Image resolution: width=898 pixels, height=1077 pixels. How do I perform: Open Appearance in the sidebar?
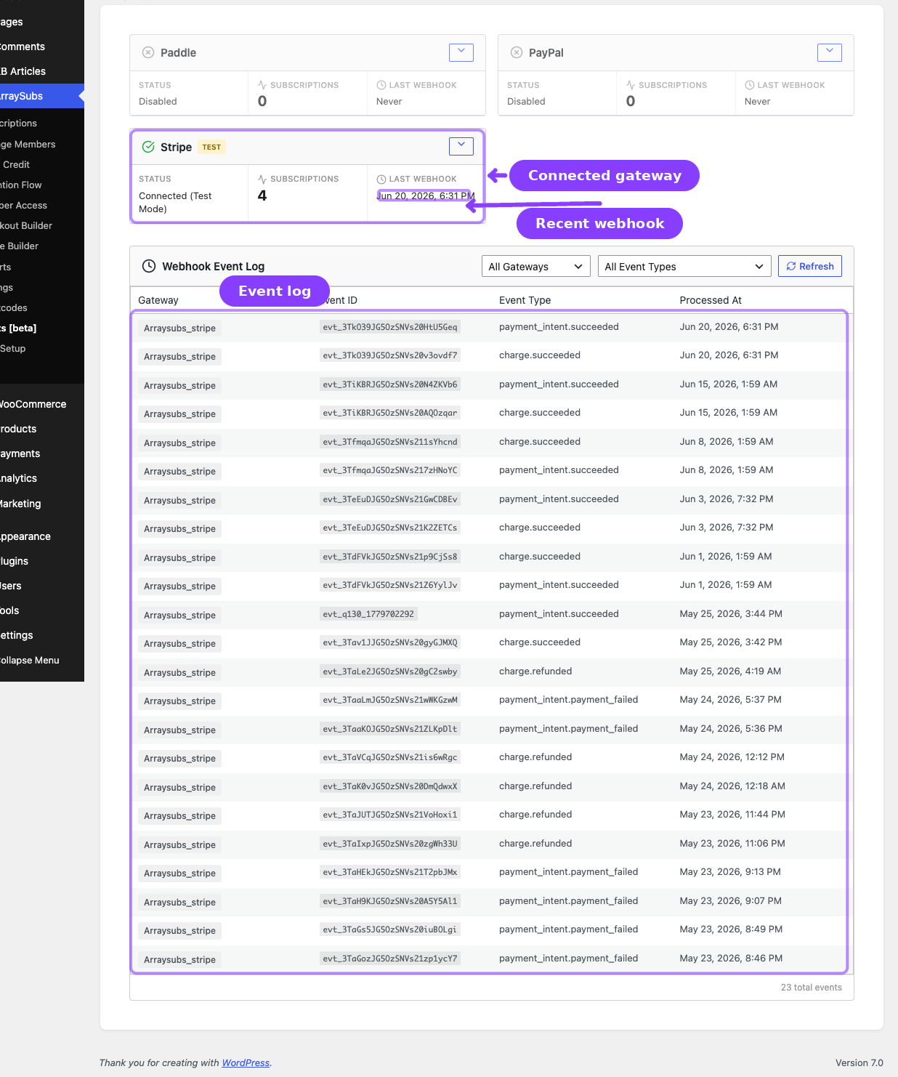click(25, 536)
